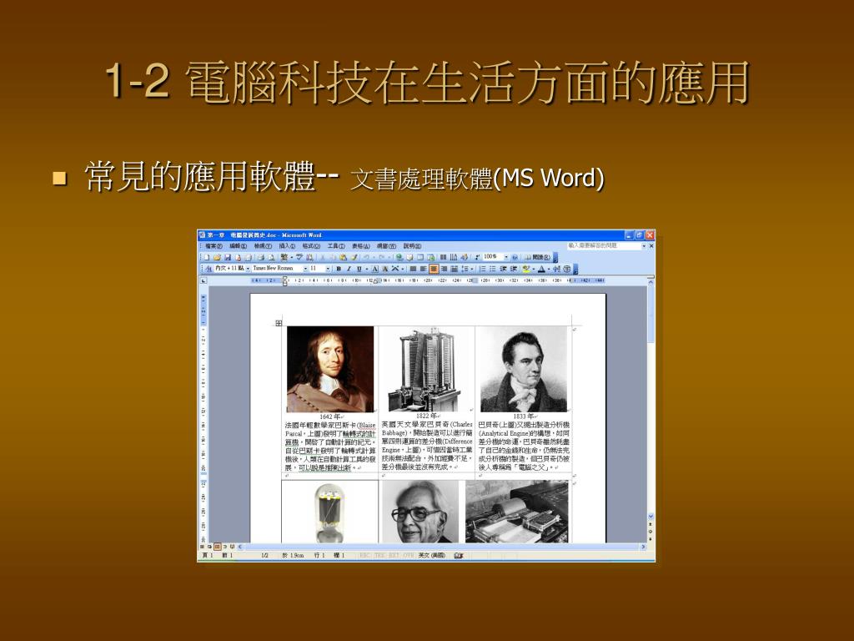This screenshot has width=854, height=641.
Task: Select the Pascal portrait image
Action: point(330,369)
